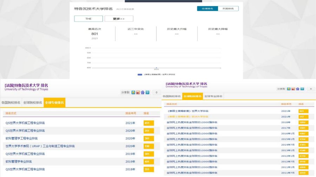Click rank badge 801 in THE world row
Screen dimensions: 316x177
click(x=303, y=111)
